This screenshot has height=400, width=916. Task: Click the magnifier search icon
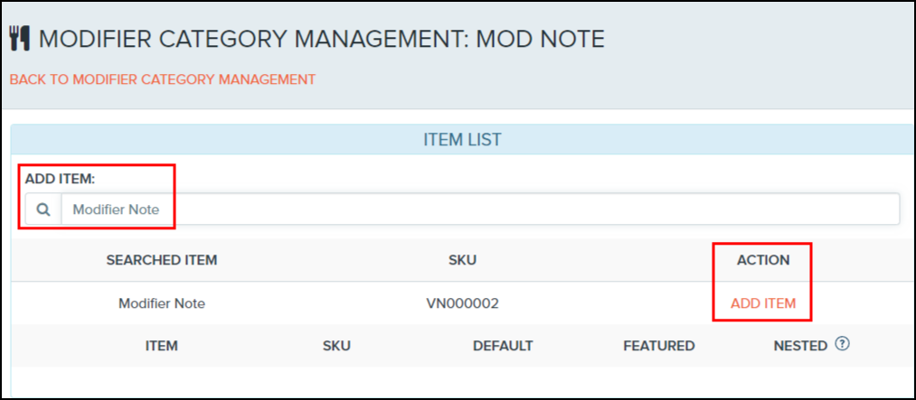tap(43, 209)
